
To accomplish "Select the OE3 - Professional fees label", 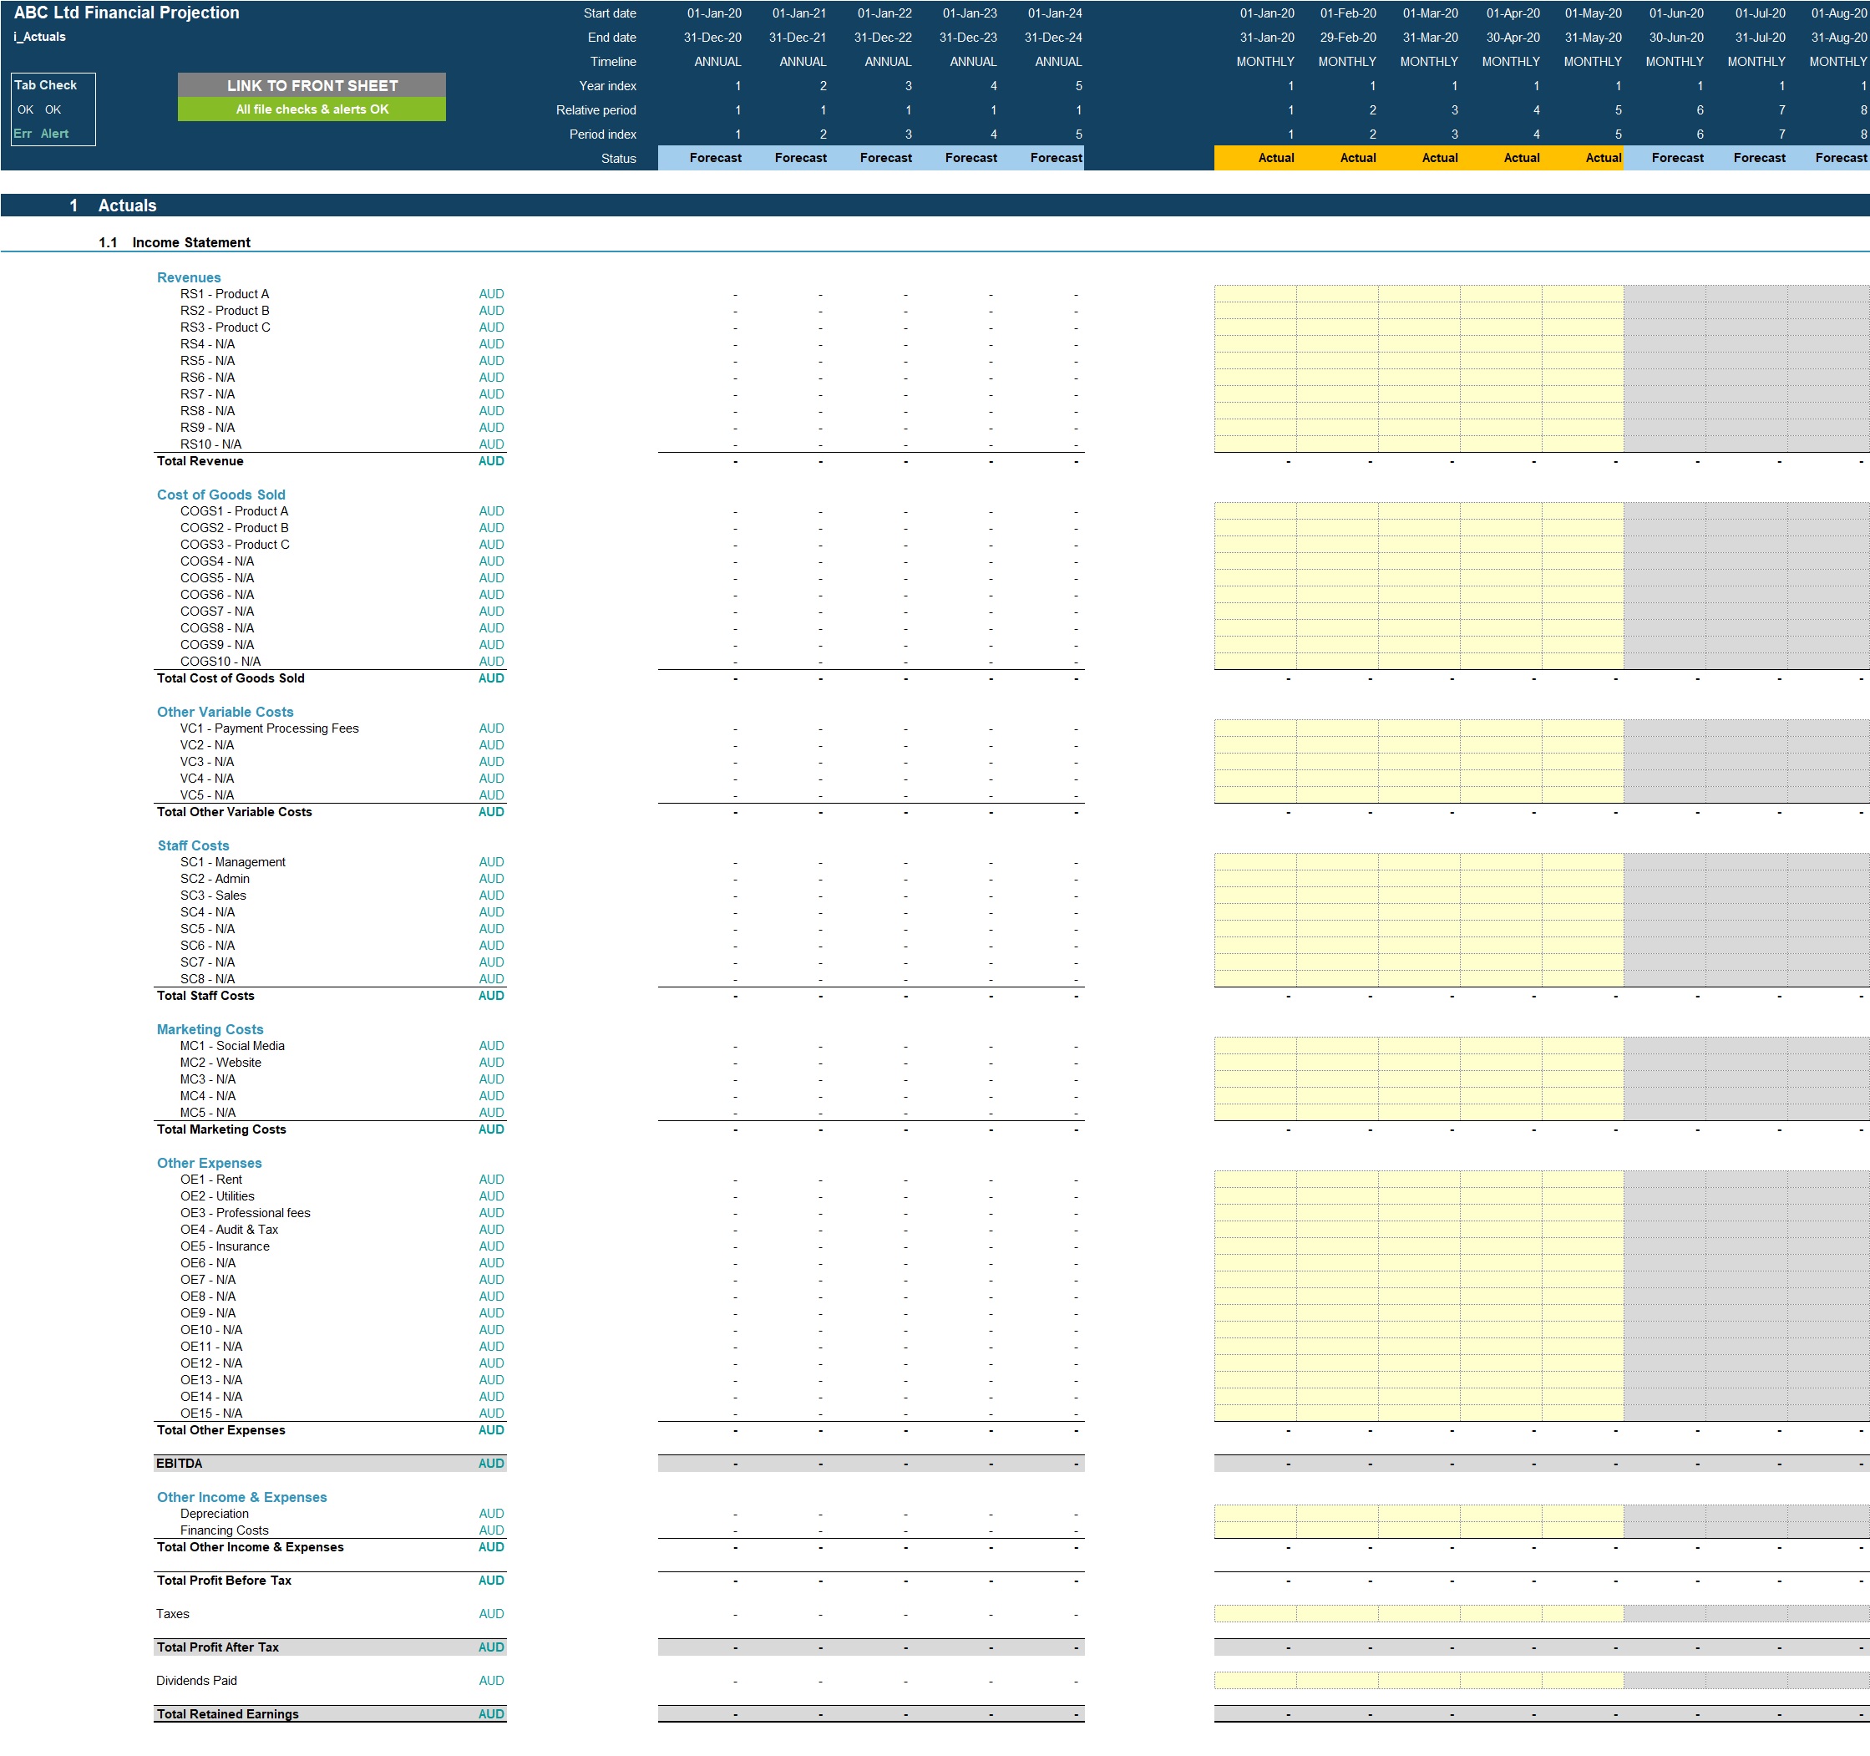I will 245,1213.
